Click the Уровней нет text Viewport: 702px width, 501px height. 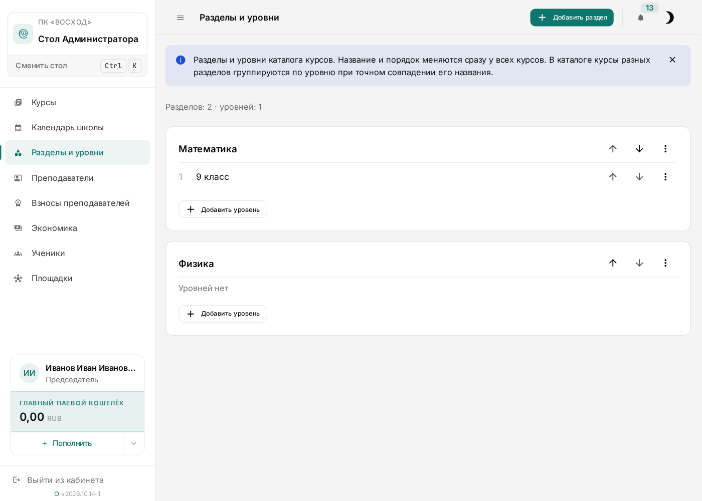pyautogui.click(x=204, y=288)
